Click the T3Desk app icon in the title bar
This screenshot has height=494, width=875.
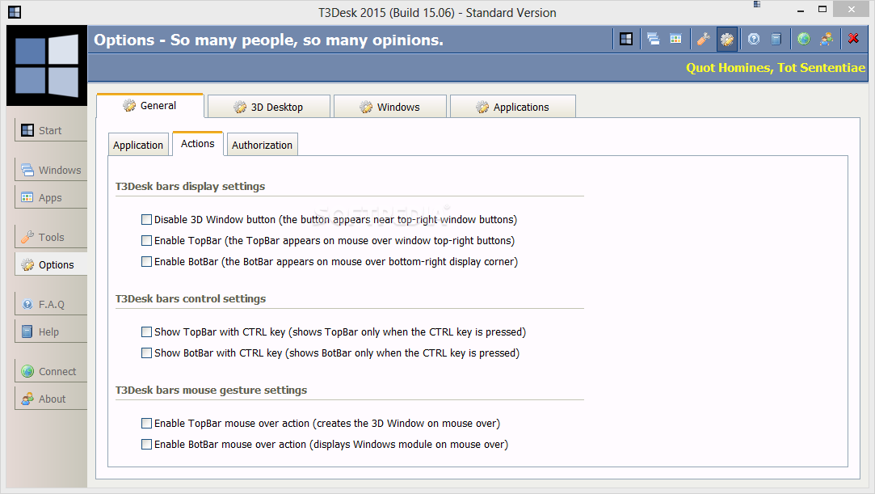point(15,11)
